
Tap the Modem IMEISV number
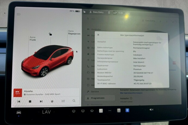coord(143,73)
